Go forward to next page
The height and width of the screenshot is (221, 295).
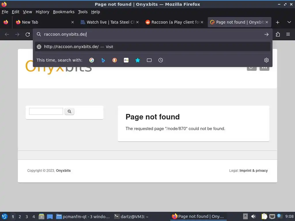17,35
